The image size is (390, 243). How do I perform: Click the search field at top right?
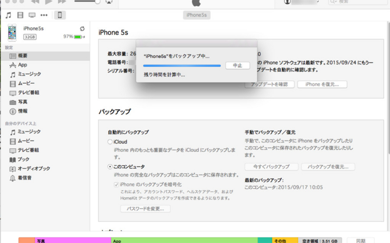coord(358,2)
